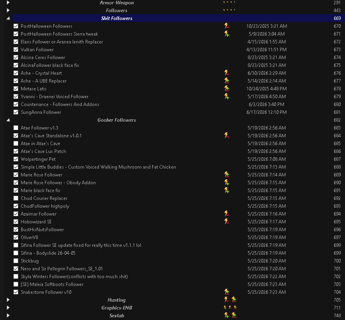Screen dimensions: 345x320
Task: Select Countenance - Followers And Addons
Action: click(60, 104)
